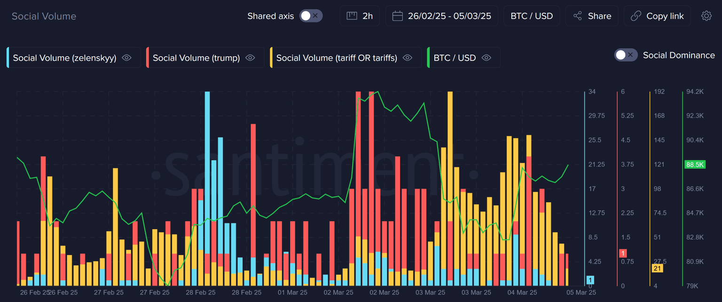This screenshot has width=722, height=302.
Task: Click the chain link icon on Copy link
Action: pos(636,16)
